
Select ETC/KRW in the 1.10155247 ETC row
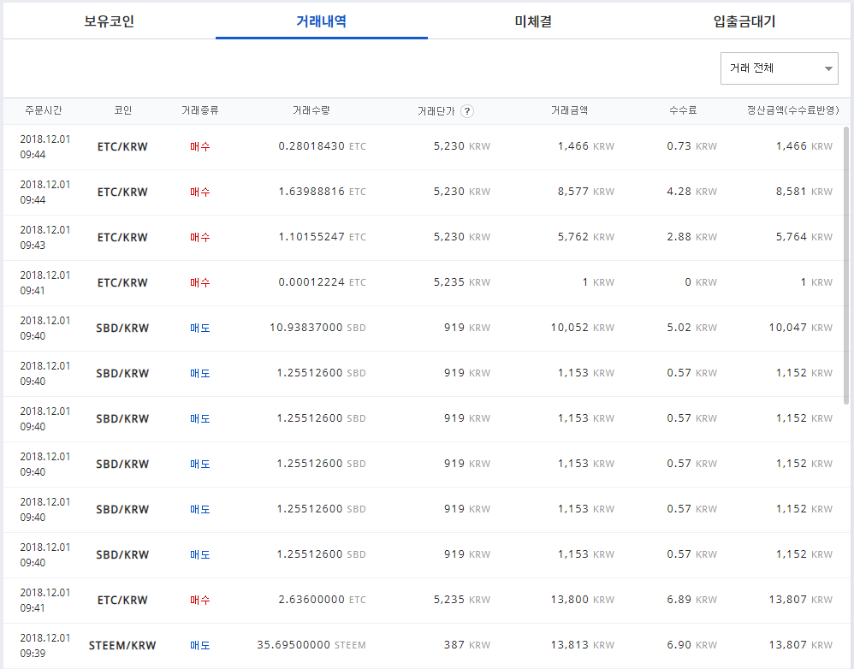click(122, 237)
